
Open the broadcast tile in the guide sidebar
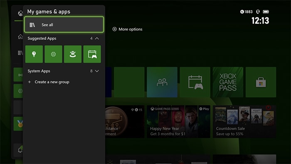coord(18,75)
